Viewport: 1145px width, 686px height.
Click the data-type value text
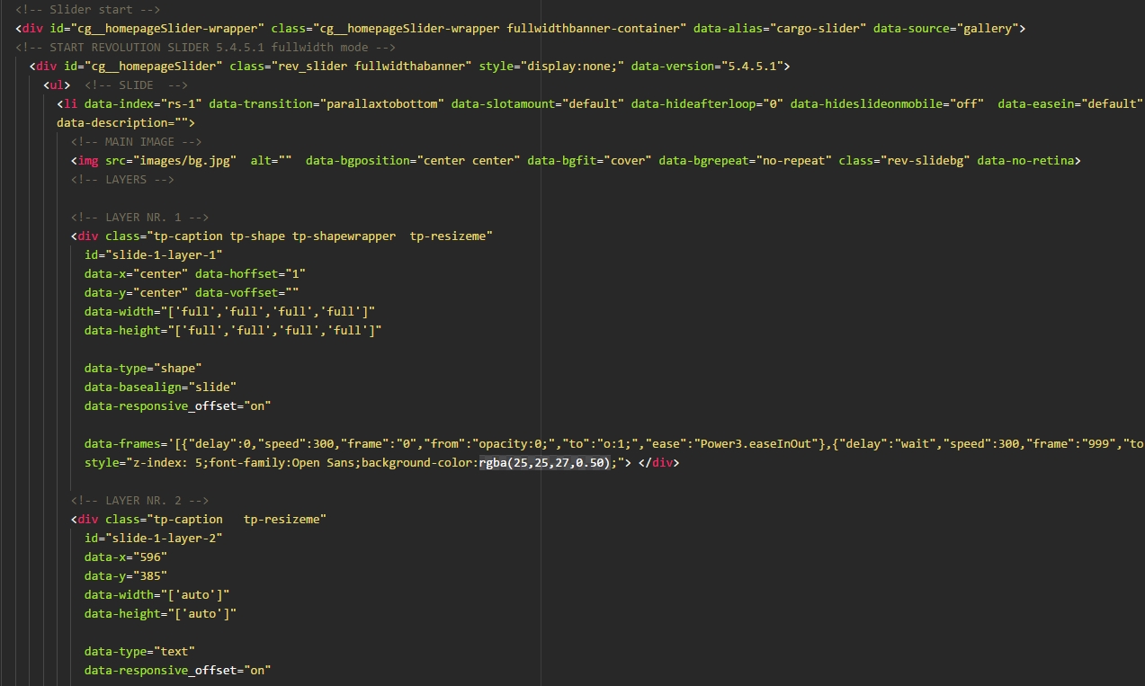coord(177,651)
